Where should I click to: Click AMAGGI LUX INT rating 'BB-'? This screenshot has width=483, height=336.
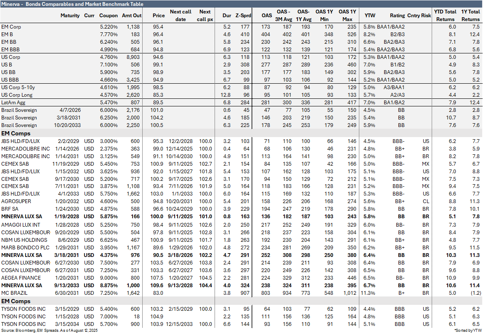[400, 225]
